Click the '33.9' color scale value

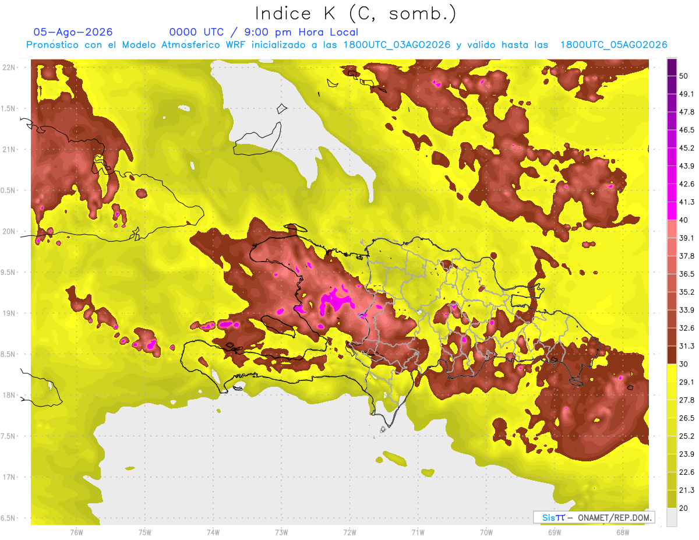coord(686,310)
